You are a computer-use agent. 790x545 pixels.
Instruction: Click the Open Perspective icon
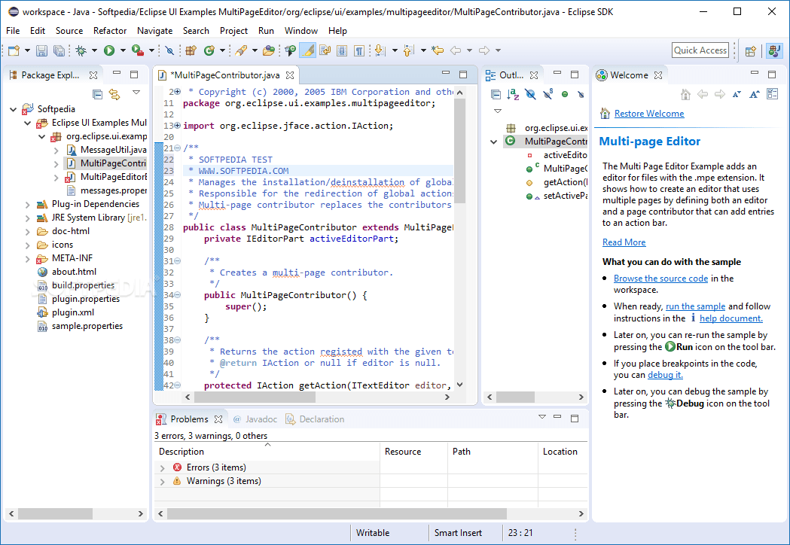(x=750, y=50)
